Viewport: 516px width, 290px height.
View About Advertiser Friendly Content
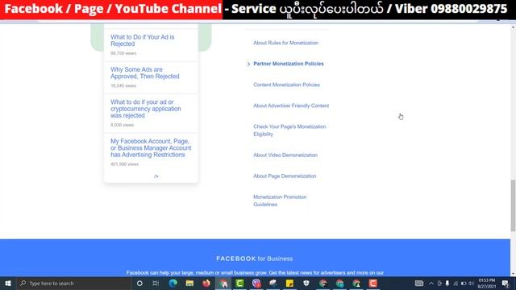click(291, 106)
